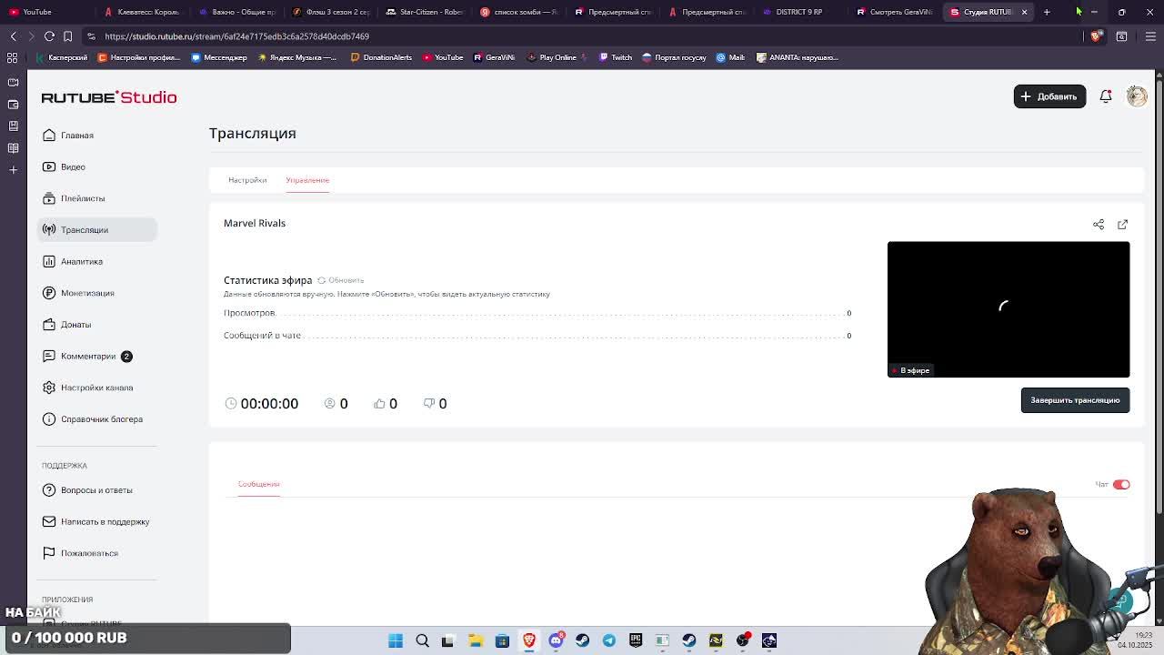Click the RUTUBE Studio logo
The height and width of the screenshot is (655, 1164).
click(109, 97)
